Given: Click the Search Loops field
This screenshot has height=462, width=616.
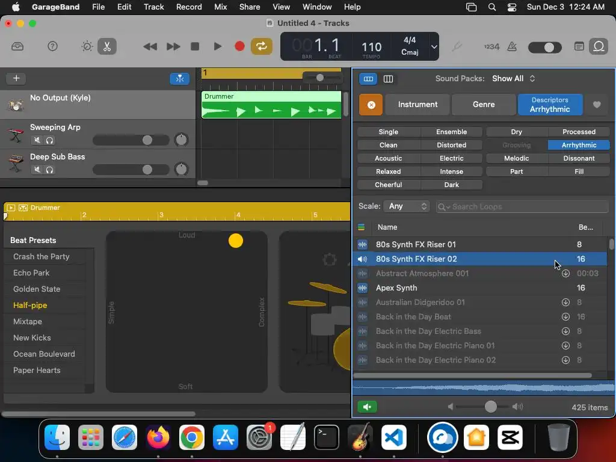Looking at the screenshot, I should coord(522,207).
